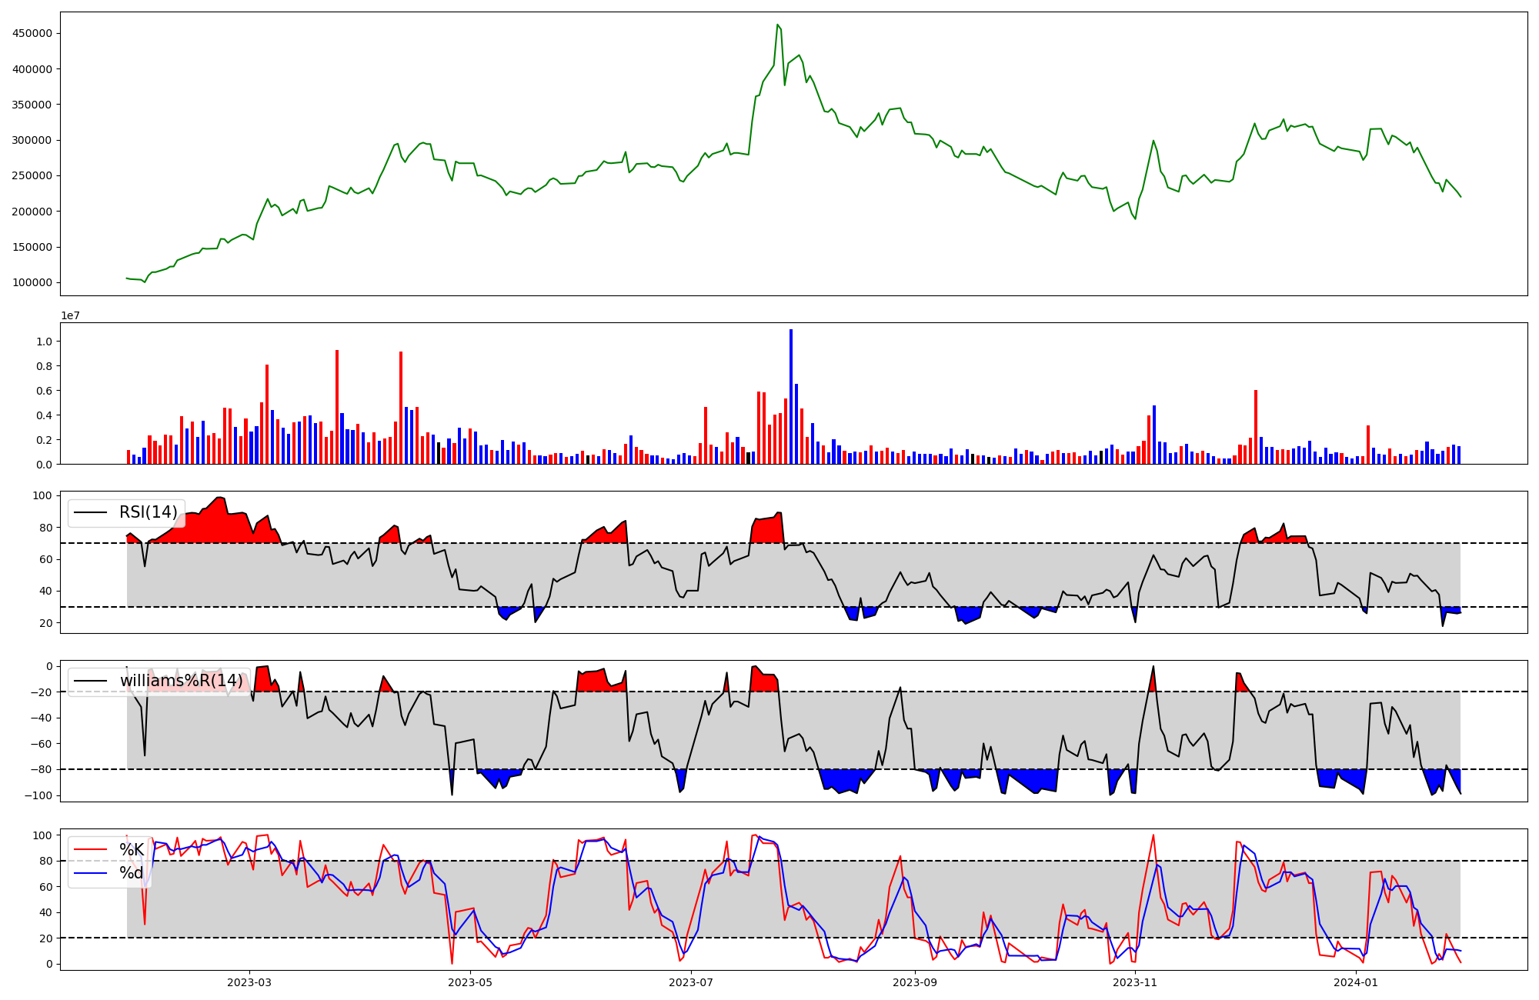Click the 450000 price axis label
Screen dimensions: 1539x1000
click(x=32, y=33)
